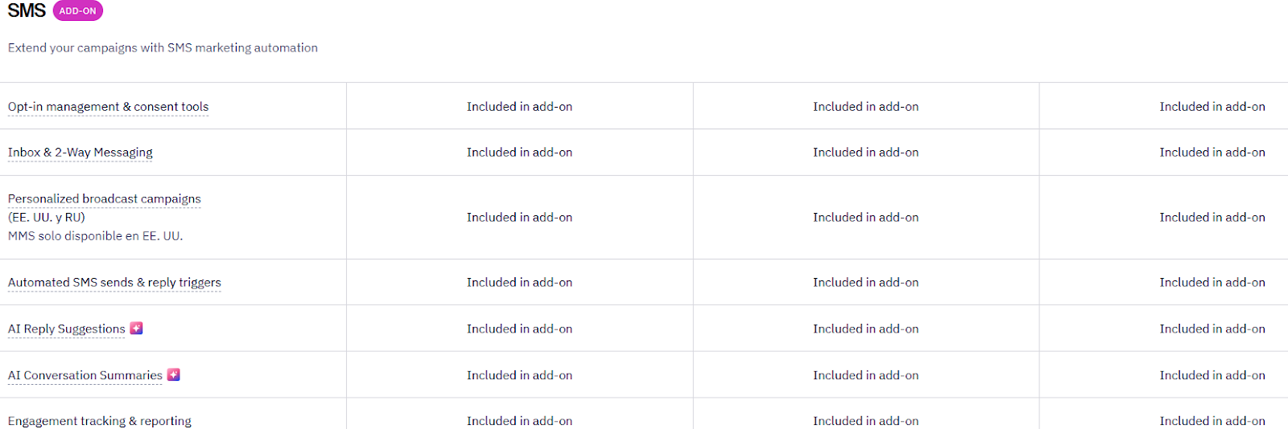This screenshot has height=429, width=1288.
Task: Open Opt-in management & consent tools link
Action: pyautogui.click(x=108, y=107)
